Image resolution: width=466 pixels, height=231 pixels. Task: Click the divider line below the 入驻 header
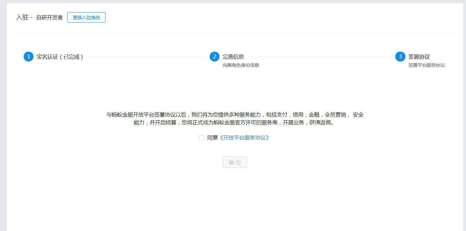pyautogui.click(x=234, y=32)
